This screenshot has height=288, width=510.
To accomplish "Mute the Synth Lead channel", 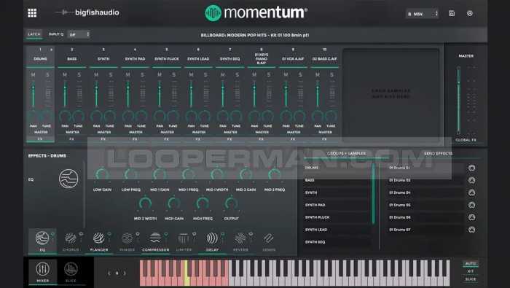I will pos(191,75).
